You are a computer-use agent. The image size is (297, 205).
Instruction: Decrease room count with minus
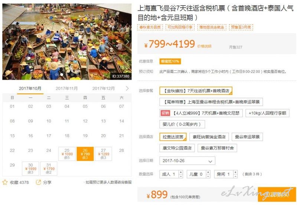[x=235, y=176]
